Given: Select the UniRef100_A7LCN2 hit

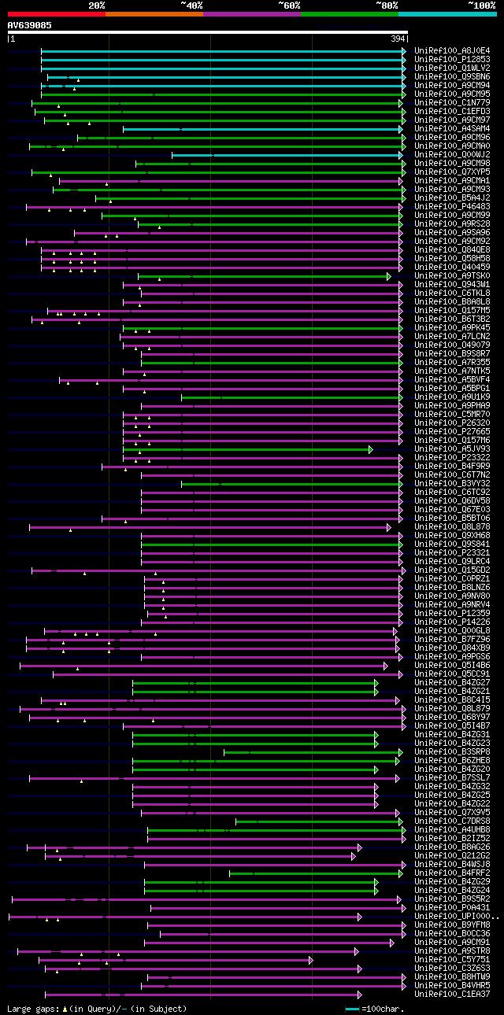Looking at the screenshot, I should (451, 336).
